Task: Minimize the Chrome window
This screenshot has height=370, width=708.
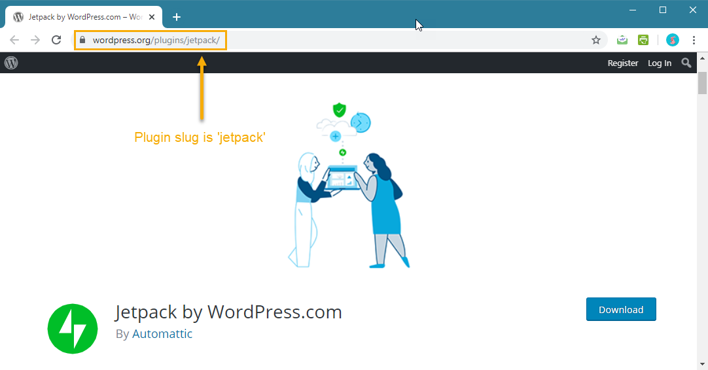Action: tap(633, 10)
